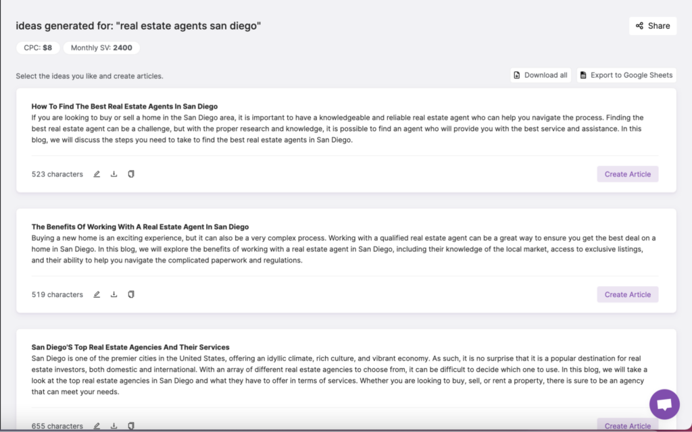The width and height of the screenshot is (692, 432).
Task: Download the third article idea
Action: pyautogui.click(x=114, y=426)
